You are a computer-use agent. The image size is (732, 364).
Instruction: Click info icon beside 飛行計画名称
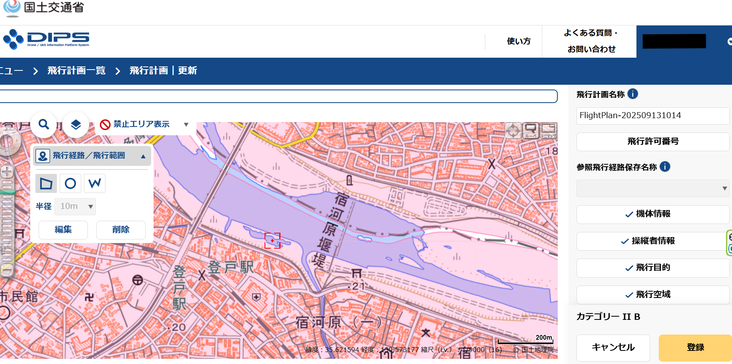point(633,94)
